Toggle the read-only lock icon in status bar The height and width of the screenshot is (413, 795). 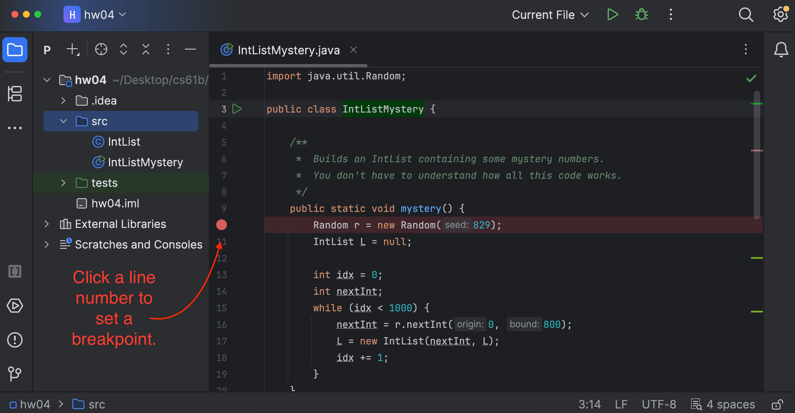[777, 404]
